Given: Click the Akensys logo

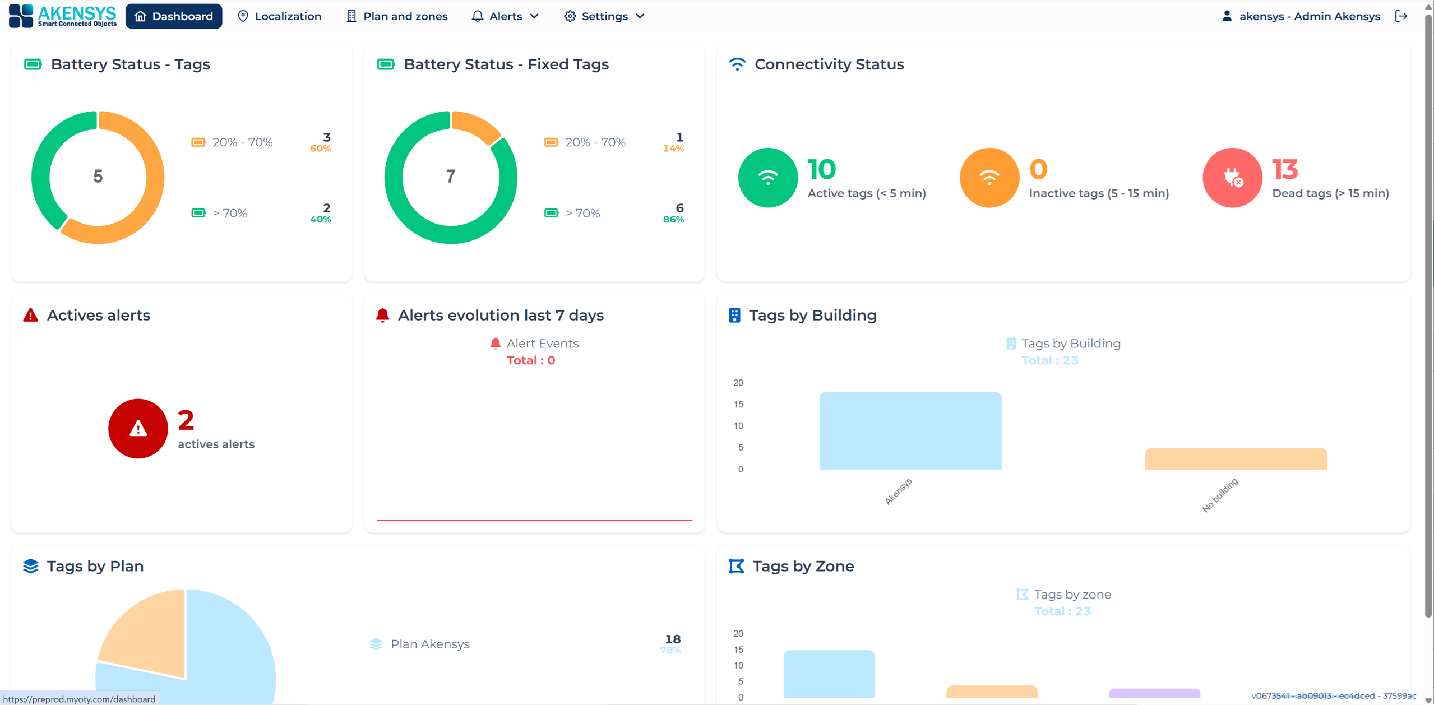Looking at the screenshot, I should click(x=63, y=16).
